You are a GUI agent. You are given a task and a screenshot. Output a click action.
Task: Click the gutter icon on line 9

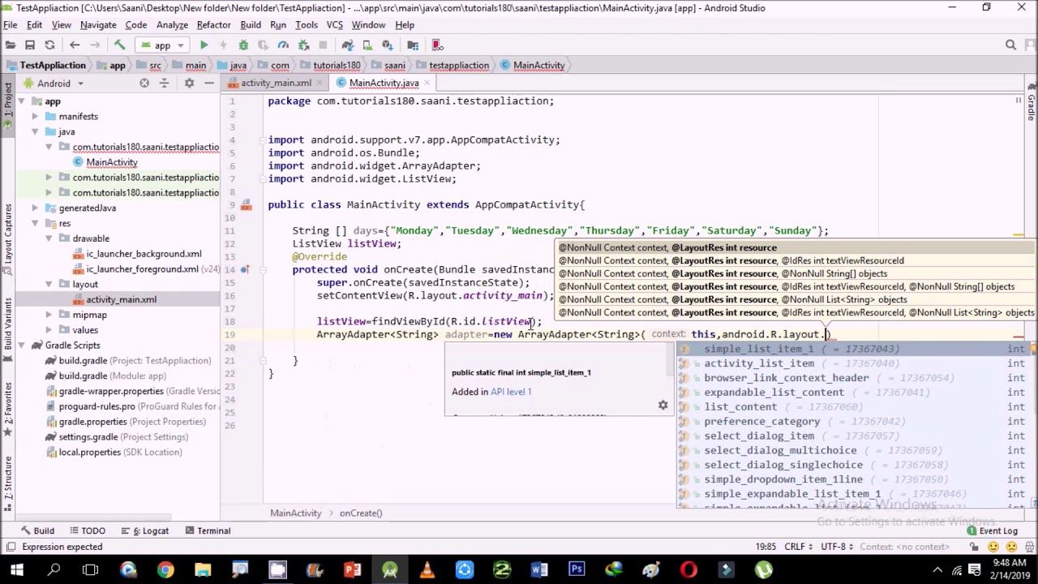coord(246,205)
